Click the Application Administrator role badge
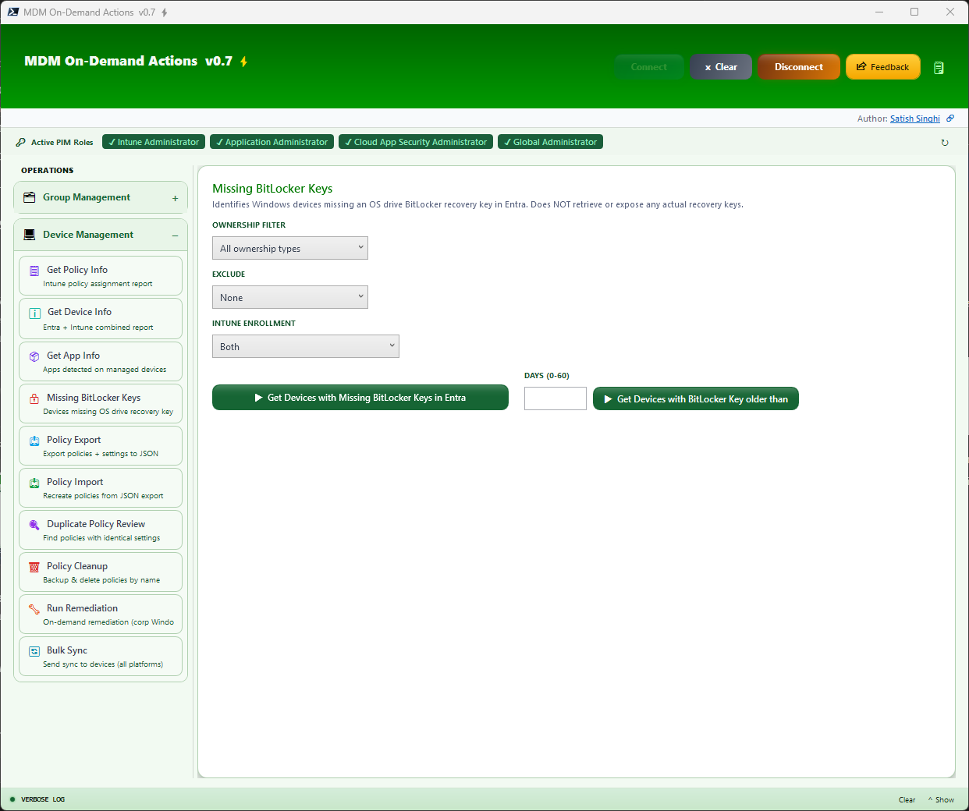Image resolution: width=969 pixels, height=811 pixels. [x=272, y=142]
